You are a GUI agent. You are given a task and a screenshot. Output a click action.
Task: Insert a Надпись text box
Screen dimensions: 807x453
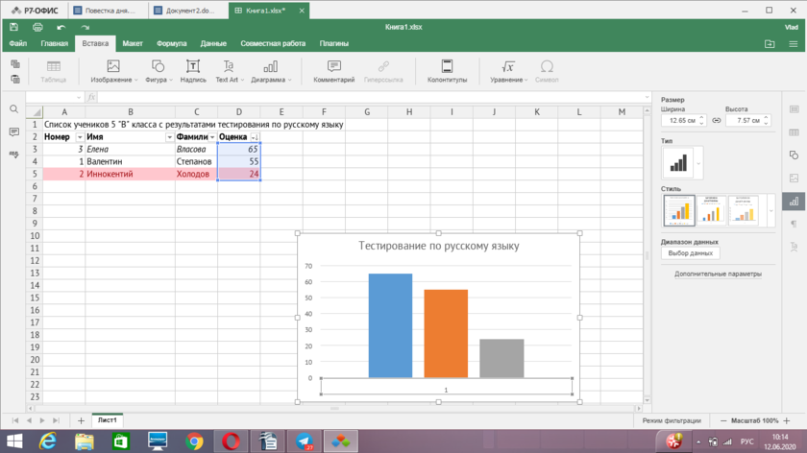tap(193, 71)
